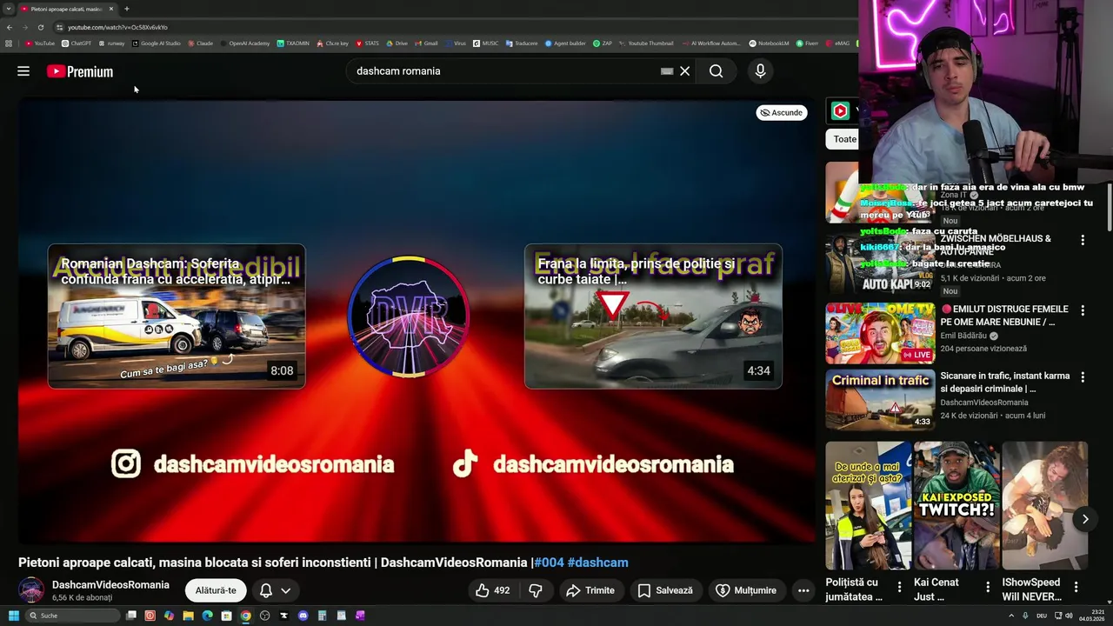1113x626 pixels.
Task: Open TXADMIN bookmark
Action: click(x=293, y=43)
